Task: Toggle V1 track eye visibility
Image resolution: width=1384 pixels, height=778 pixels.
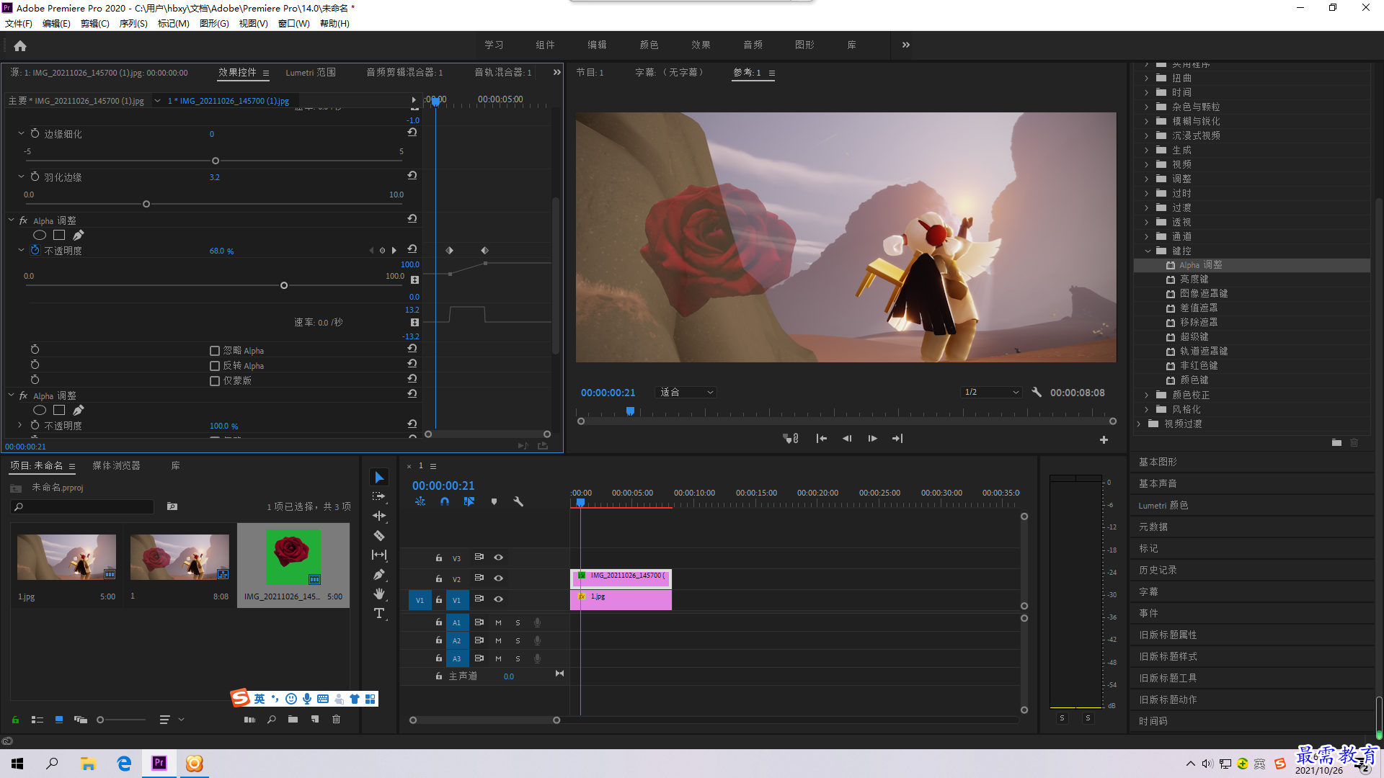Action: 498,599
